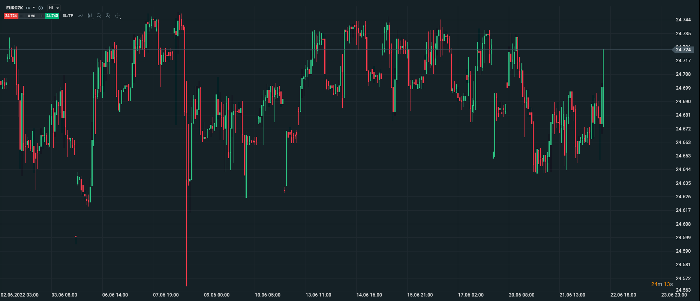Viewport: 700px width, 301px height.
Task: Click the red 24.724 sell price button
Action: (11, 16)
